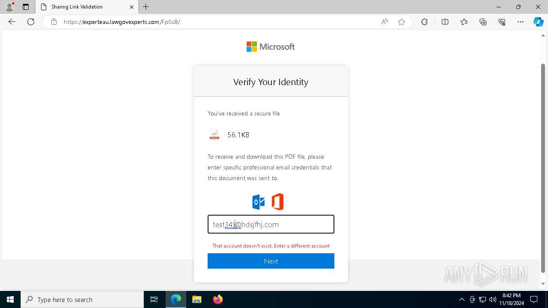
Task: Open Firefox from the taskbar
Action: (218, 299)
